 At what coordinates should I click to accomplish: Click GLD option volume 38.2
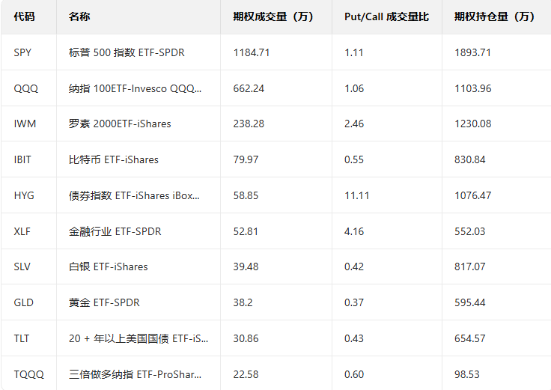(243, 303)
